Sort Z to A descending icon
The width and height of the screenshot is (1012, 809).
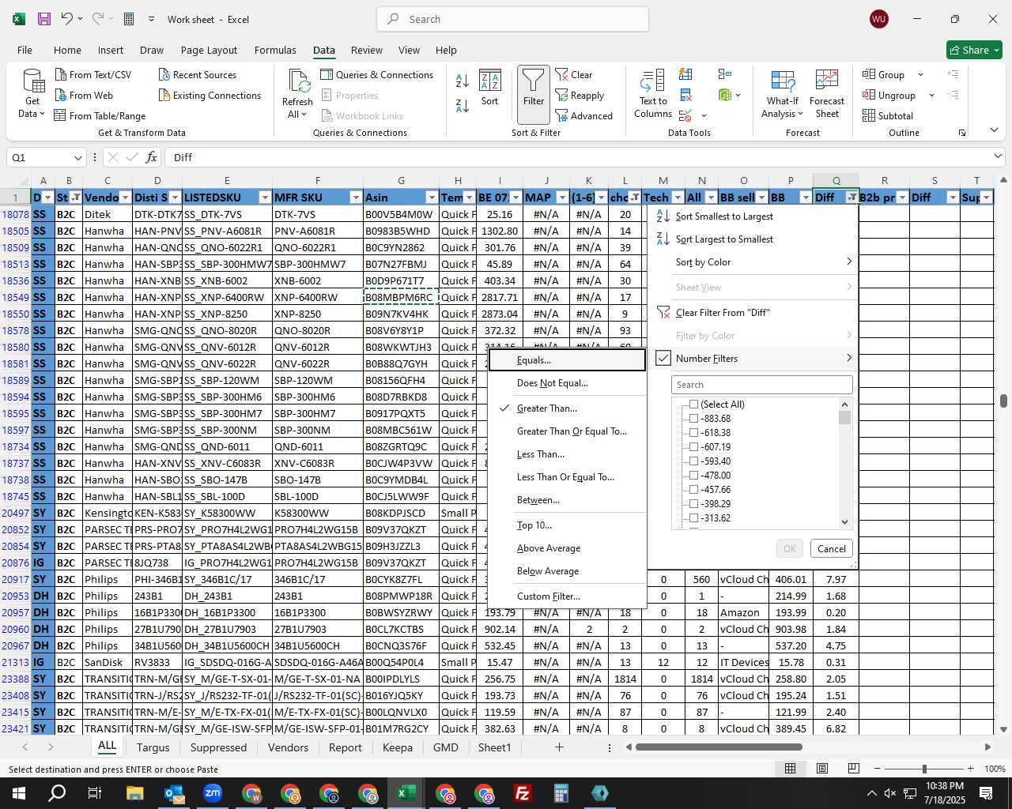(463, 105)
